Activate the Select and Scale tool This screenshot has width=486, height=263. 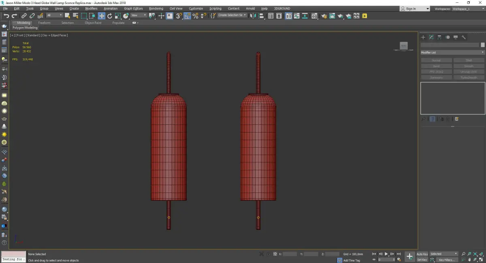pyautogui.click(x=117, y=16)
